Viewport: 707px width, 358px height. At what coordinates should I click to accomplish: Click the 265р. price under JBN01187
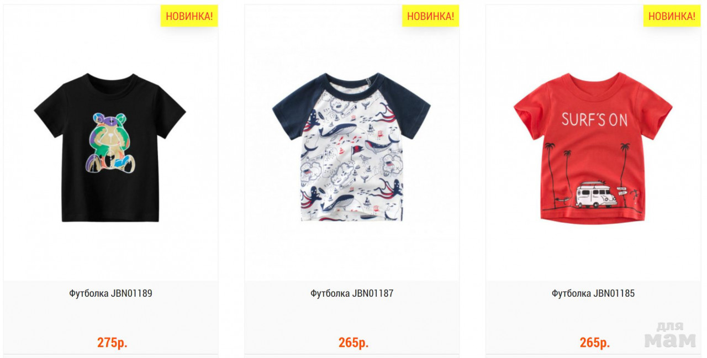click(x=353, y=343)
